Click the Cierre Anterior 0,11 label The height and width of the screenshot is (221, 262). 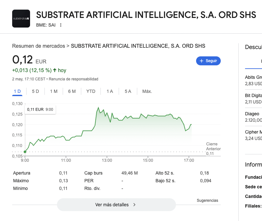click(x=213, y=149)
